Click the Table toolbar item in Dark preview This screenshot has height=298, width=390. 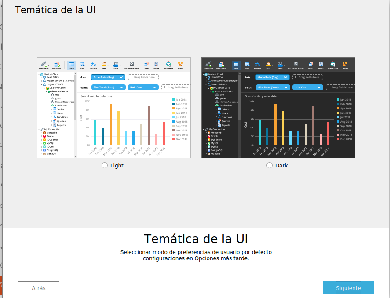tap(236, 65)
